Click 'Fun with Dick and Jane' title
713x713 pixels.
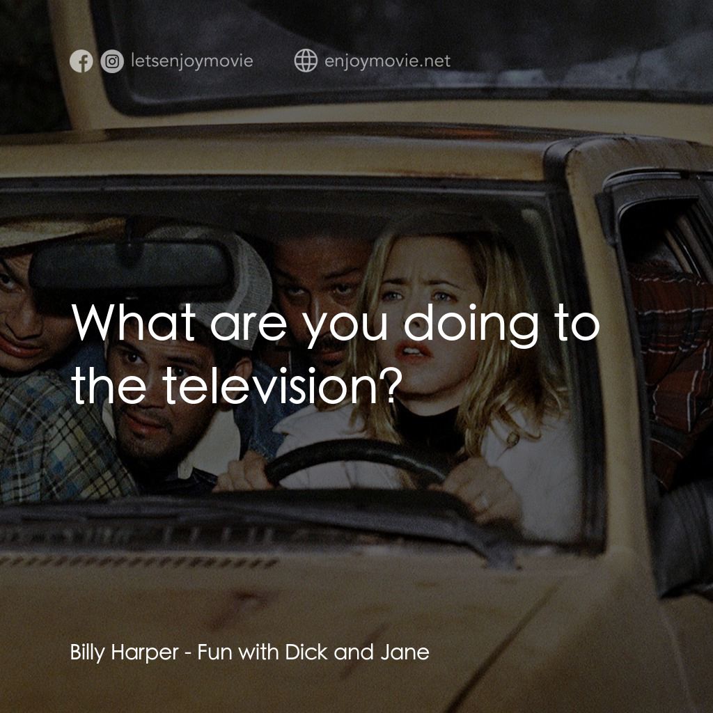tap(315, 653)
